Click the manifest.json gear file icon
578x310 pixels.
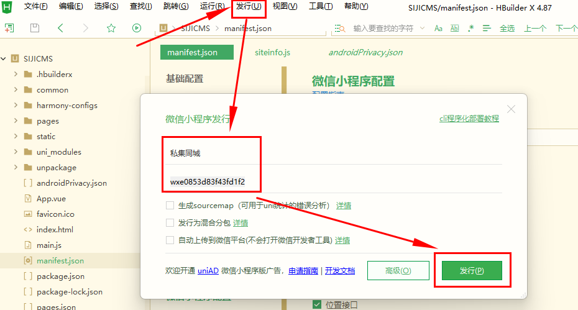tap(27, 260)
